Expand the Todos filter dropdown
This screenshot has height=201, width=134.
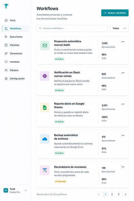[119, 28]
